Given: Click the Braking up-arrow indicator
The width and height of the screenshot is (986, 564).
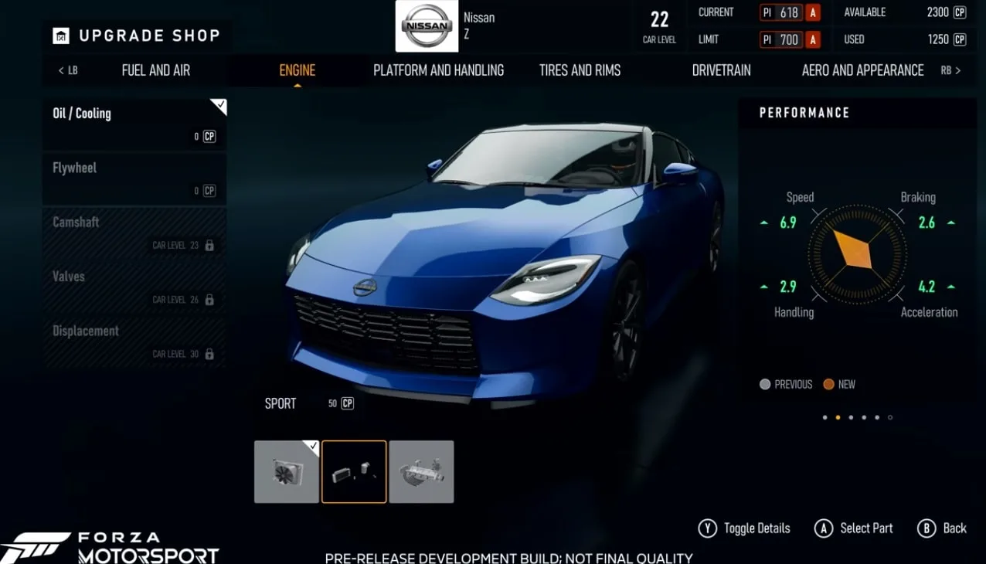Looking at the screenshot, I should (951, 223).
